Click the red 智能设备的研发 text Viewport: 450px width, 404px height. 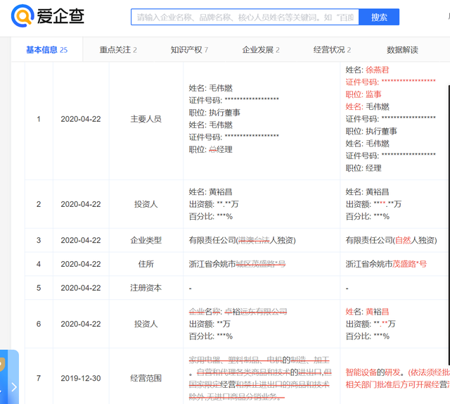[373, 372]
